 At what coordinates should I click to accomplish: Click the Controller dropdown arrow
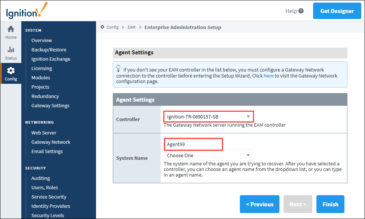coord(248,117)
